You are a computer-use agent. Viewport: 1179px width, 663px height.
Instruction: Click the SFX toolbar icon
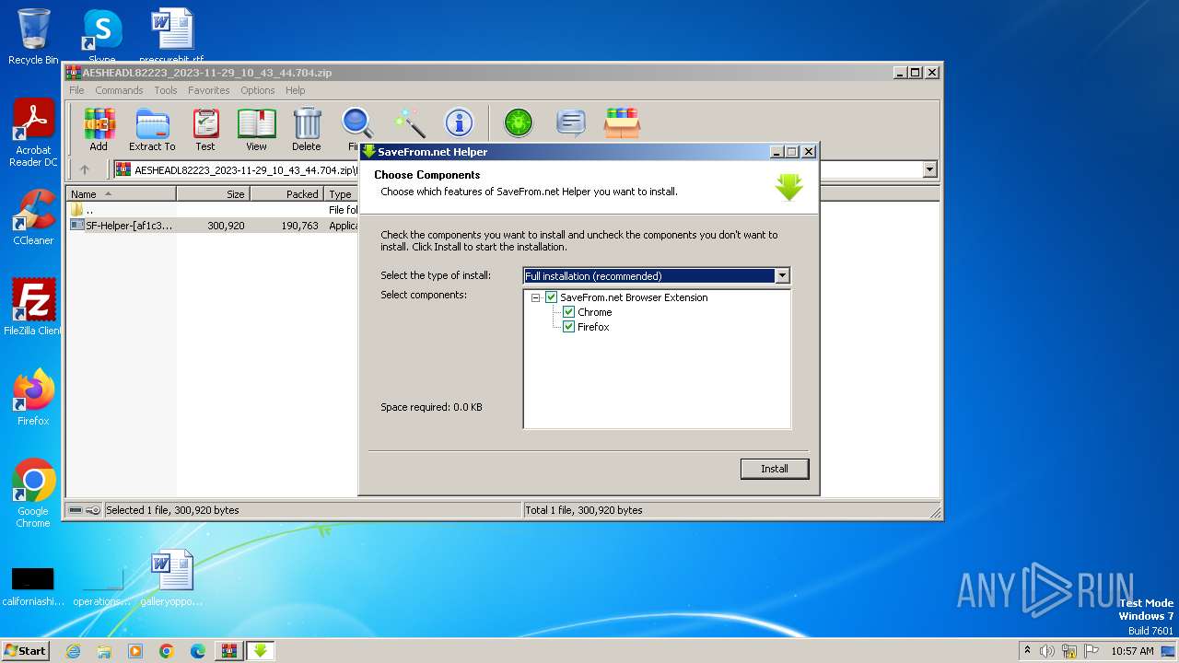pos(623,122)
